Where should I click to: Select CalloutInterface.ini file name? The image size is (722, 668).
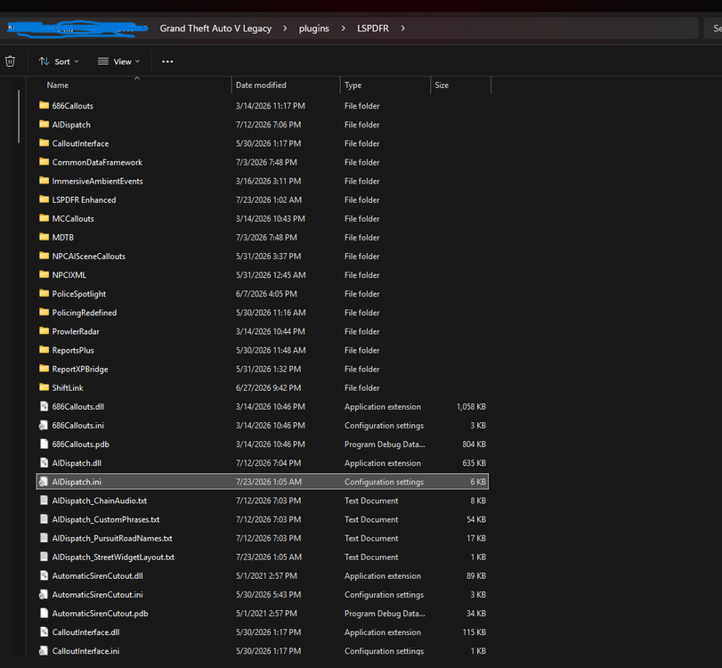pyautogui.click(x=86, y=651)
